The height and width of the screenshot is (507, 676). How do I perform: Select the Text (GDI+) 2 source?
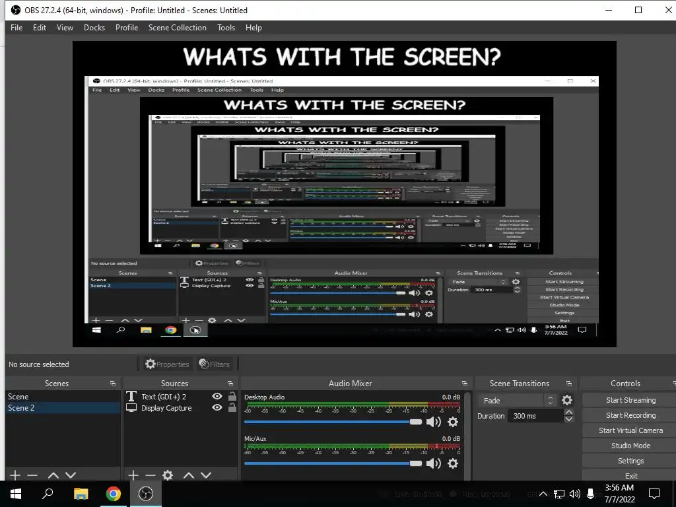(x=164, y=397)
